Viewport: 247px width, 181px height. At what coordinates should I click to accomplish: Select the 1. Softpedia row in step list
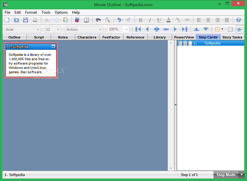coord(211,43)
